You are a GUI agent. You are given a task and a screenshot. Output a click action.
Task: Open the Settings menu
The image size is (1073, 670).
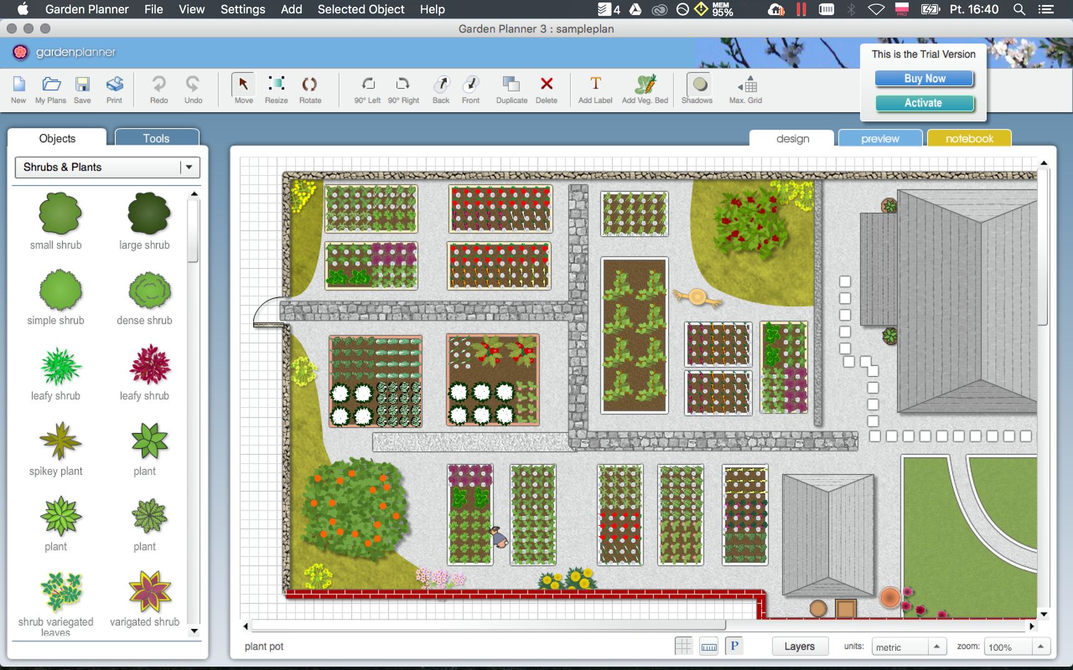pos(243,9)
